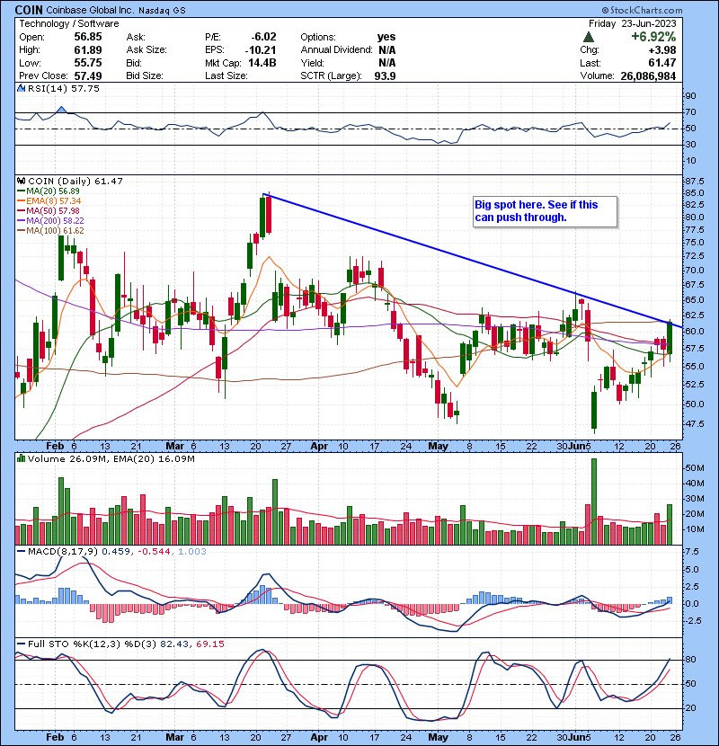The height and width of the screenshot is (746, 719).
Task: Click the Volume 26.09M, EMA(20) 16.09M label
Action: [111, 458]
